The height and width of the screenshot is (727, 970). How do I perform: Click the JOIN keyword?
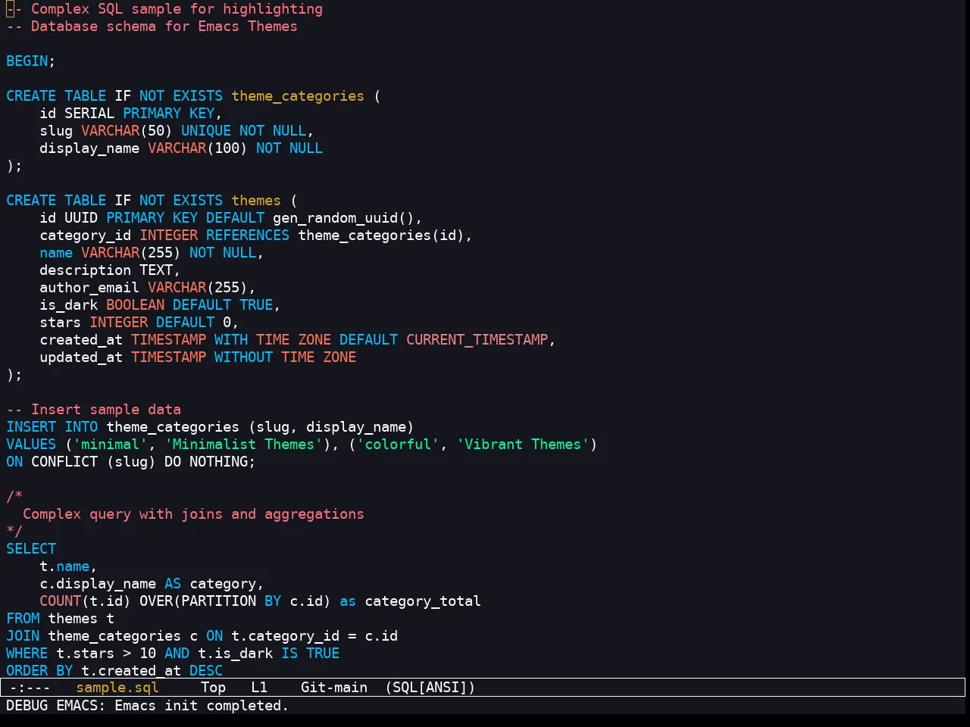(x=23, y=636)
